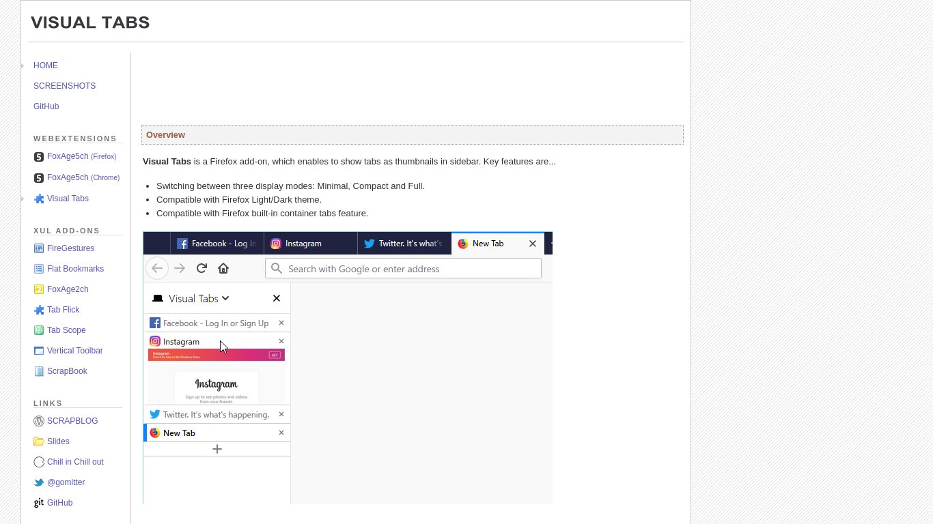Click the Flat Bookmarks list icon

pos(39,269)
